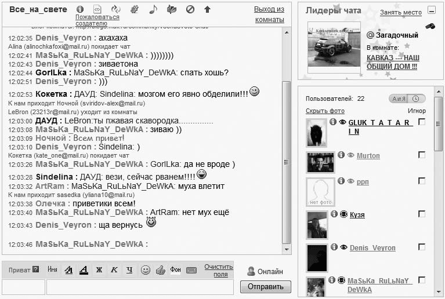Toggle bold text with the Ж button
The width and height of the screenshot is (445, 299).
pyautogui.click(x=99, y=269)
